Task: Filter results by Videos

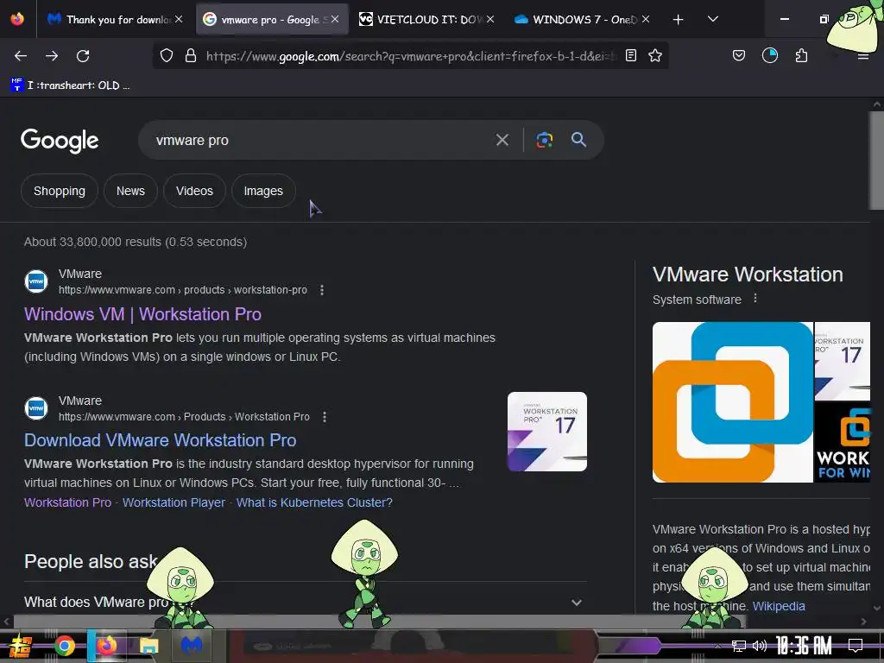Action: [x=194, y=191]
